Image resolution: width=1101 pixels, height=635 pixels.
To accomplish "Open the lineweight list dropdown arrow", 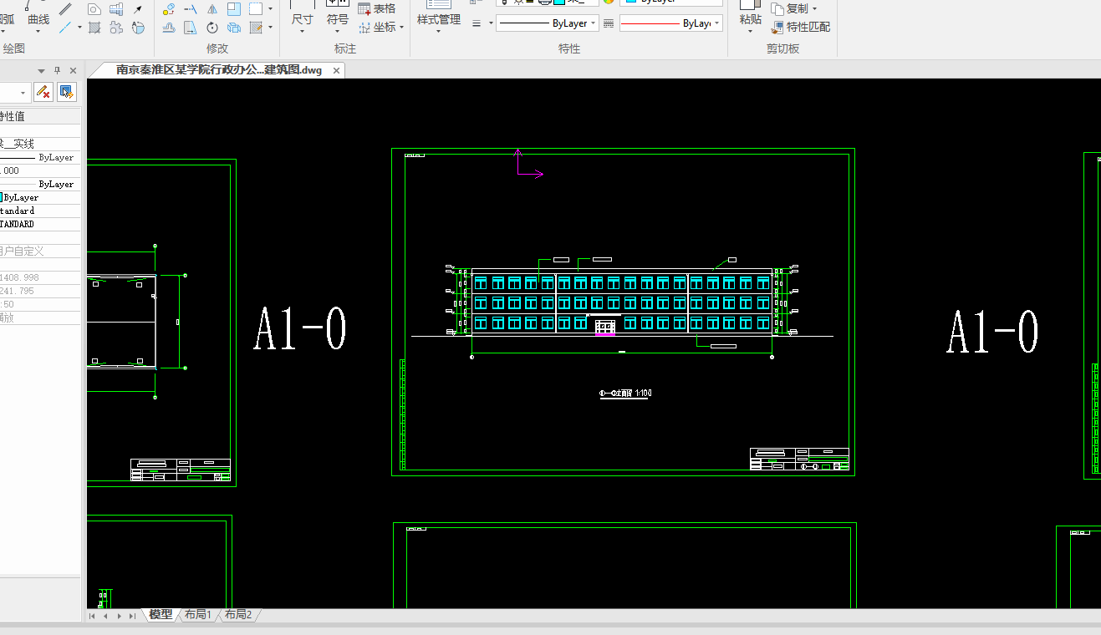I will coord(489,23).
